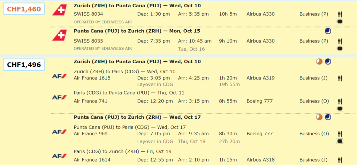
Task: Click Punta Cana to Zurich Wed, Oct 17 heading
Action: (137, 117)
